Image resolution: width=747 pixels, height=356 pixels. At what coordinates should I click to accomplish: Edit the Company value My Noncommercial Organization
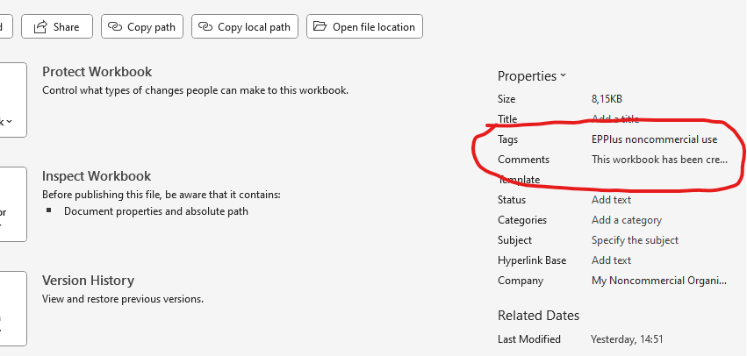(659, 281)
